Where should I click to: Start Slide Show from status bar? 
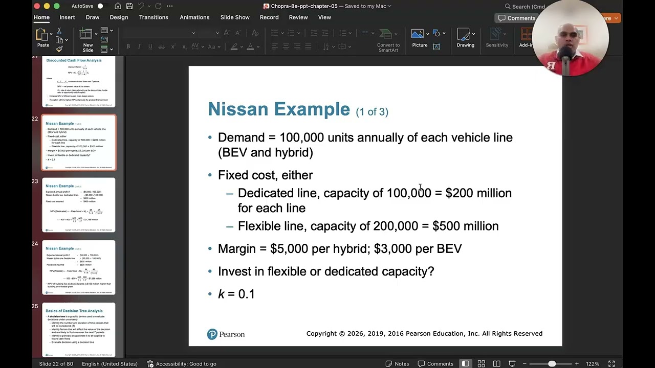coord(512,364)
